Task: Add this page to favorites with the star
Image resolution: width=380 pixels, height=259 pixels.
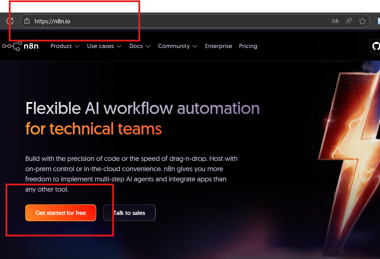Action: 362,21
